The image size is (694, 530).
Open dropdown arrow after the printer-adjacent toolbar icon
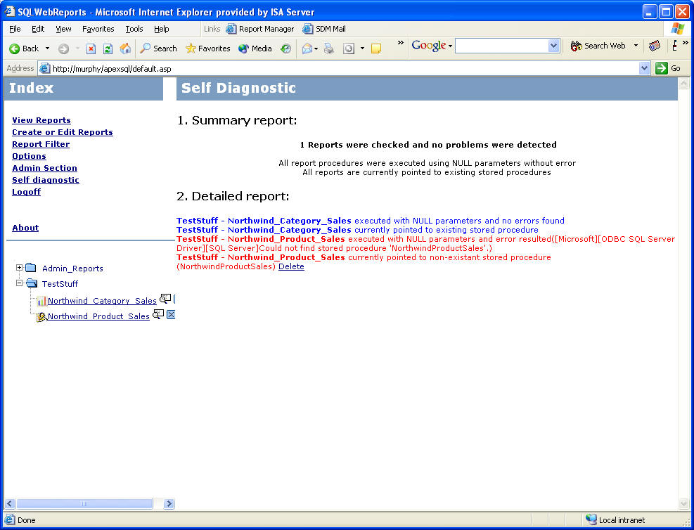pyautogui.click(x=362, y=49)
